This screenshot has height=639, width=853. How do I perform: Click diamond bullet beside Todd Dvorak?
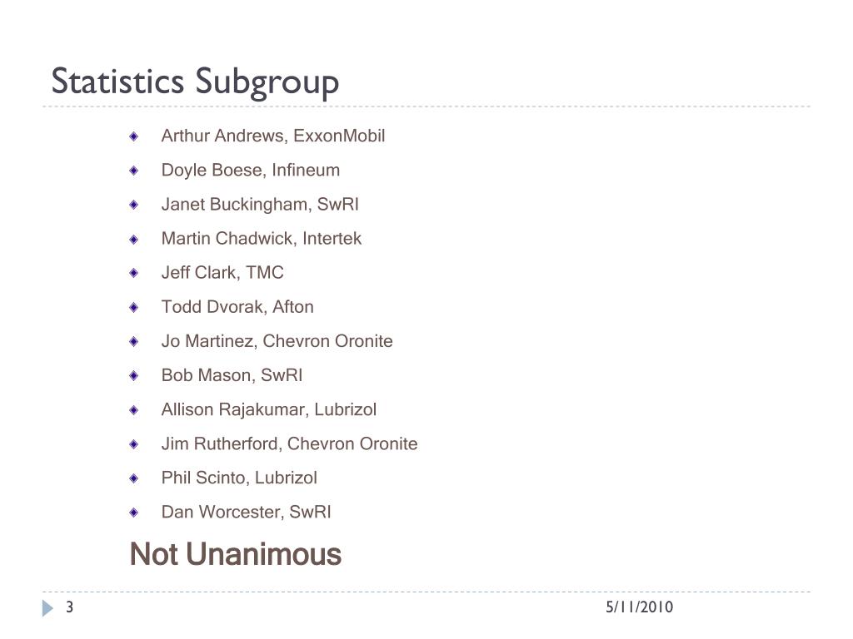pos(134,308)
